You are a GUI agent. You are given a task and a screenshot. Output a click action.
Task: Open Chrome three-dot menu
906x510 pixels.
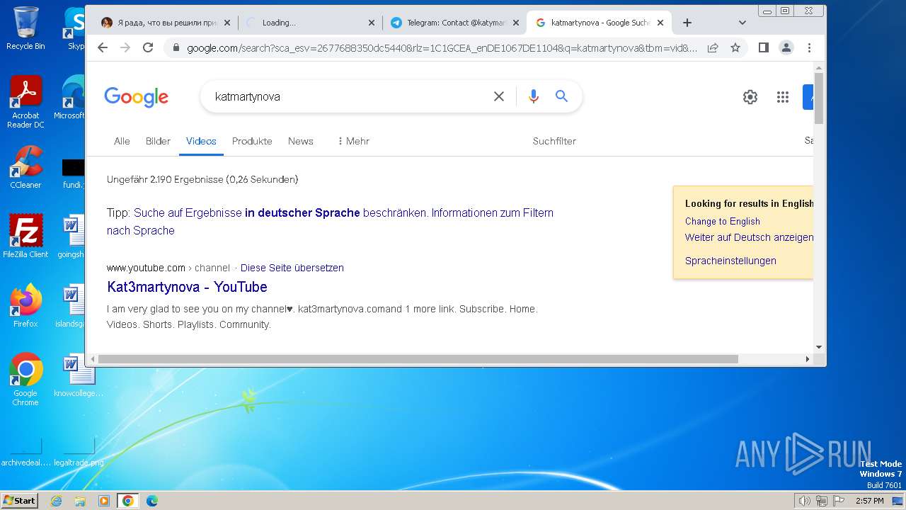click(809, 47)
